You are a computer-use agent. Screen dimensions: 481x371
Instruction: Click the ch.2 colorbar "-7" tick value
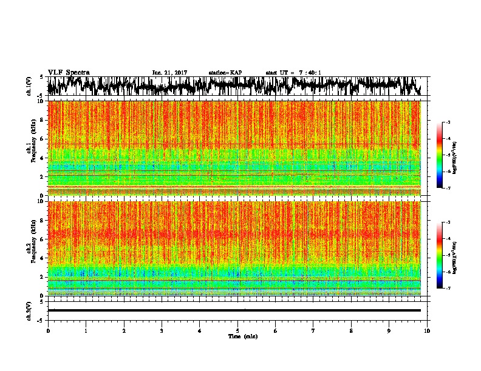(448, 289)
